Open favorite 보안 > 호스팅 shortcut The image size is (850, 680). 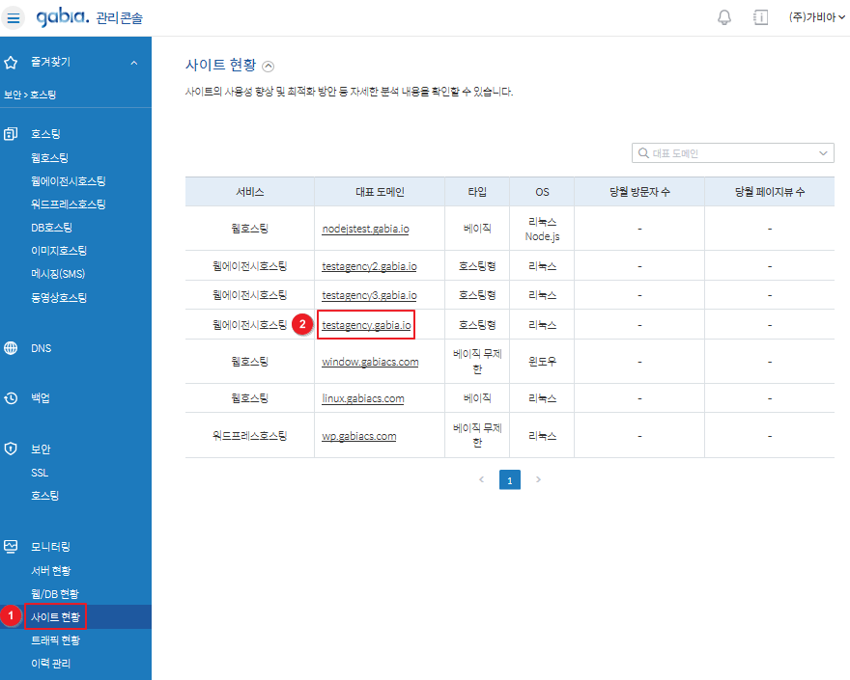(x=30, y=95)
